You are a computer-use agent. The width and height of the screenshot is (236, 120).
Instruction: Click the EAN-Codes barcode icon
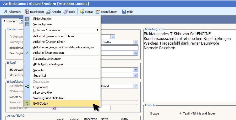click(x=27, y=104)
